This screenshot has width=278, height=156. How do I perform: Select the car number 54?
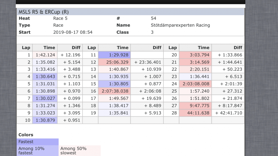coord(154,18)
